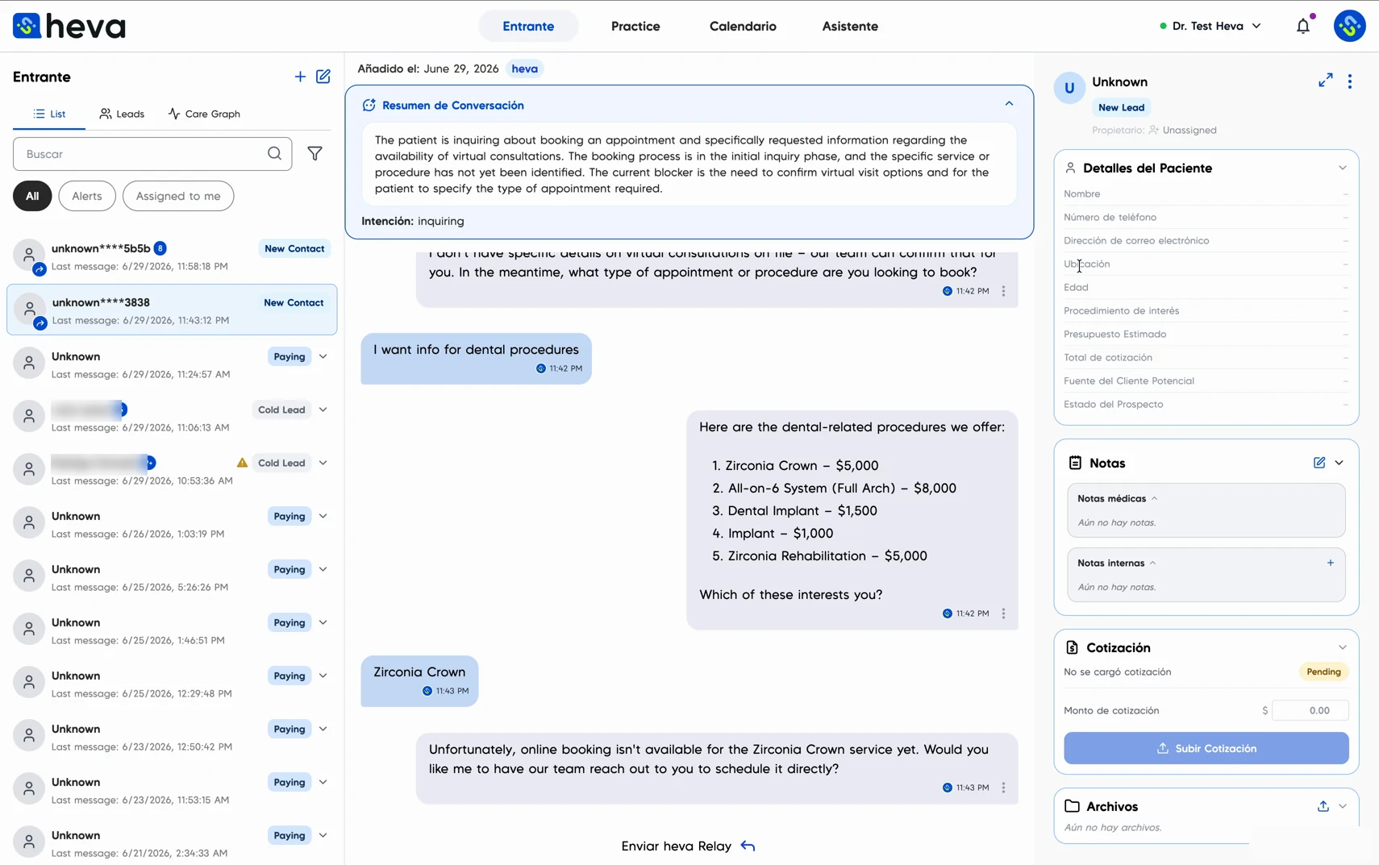Click the Buscar search field
1379x865 pixels.
pos(152,153)
